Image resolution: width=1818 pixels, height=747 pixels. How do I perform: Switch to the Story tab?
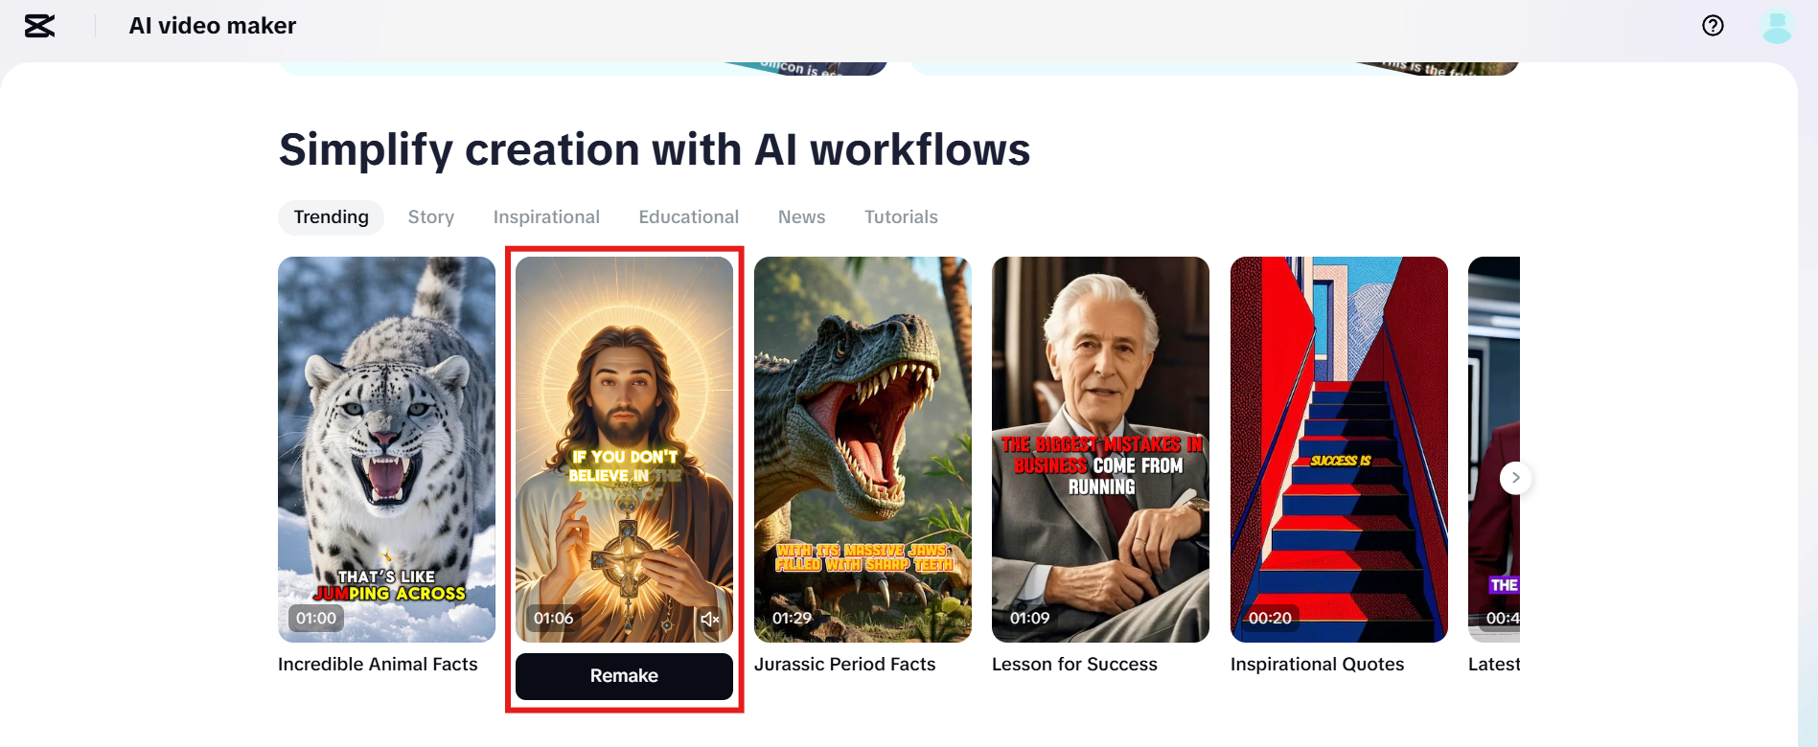point(431,217)
